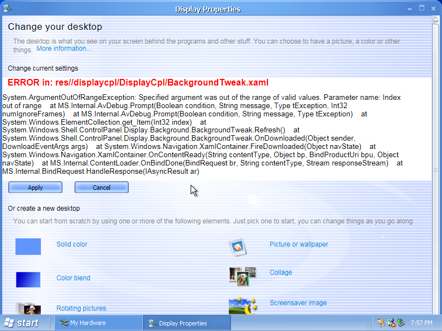Choose the Screensaver image text link

[298, 303]
